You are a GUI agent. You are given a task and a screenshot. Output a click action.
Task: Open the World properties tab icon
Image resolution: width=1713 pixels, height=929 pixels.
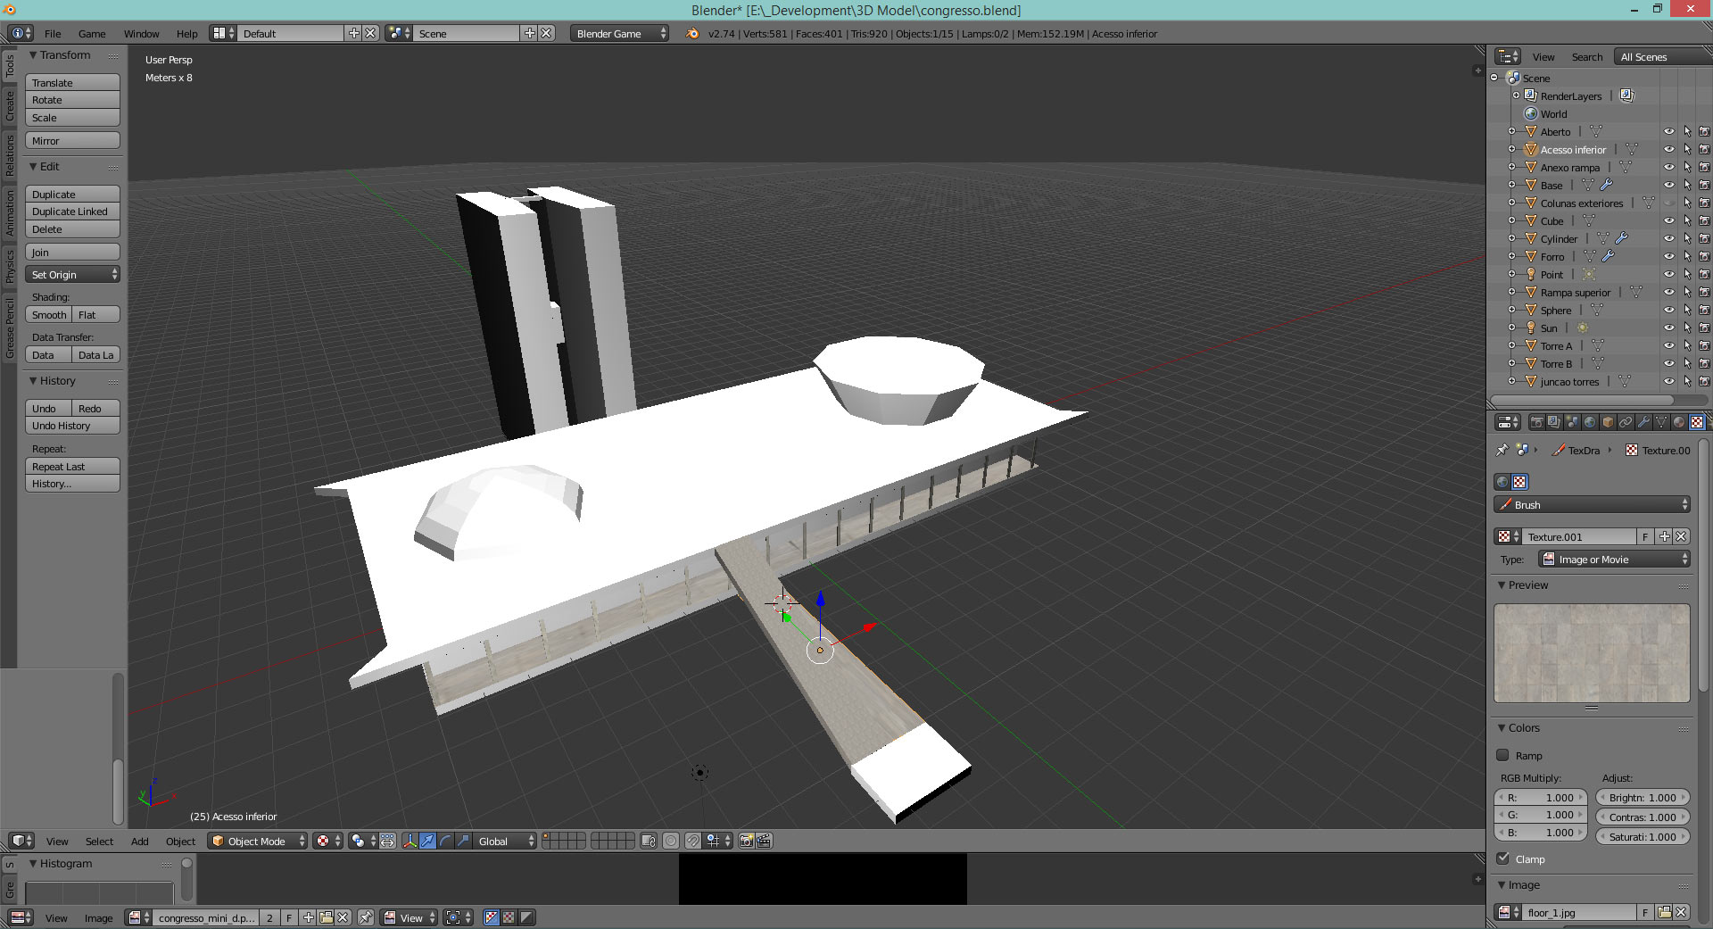(x=1590, y=422)
